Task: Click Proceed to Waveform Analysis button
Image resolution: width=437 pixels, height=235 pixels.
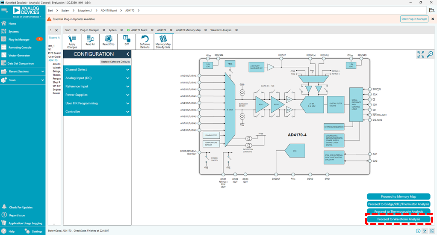Action: point(398,219)
